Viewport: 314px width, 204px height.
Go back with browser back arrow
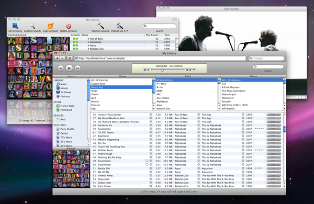(x=57, y=58)
